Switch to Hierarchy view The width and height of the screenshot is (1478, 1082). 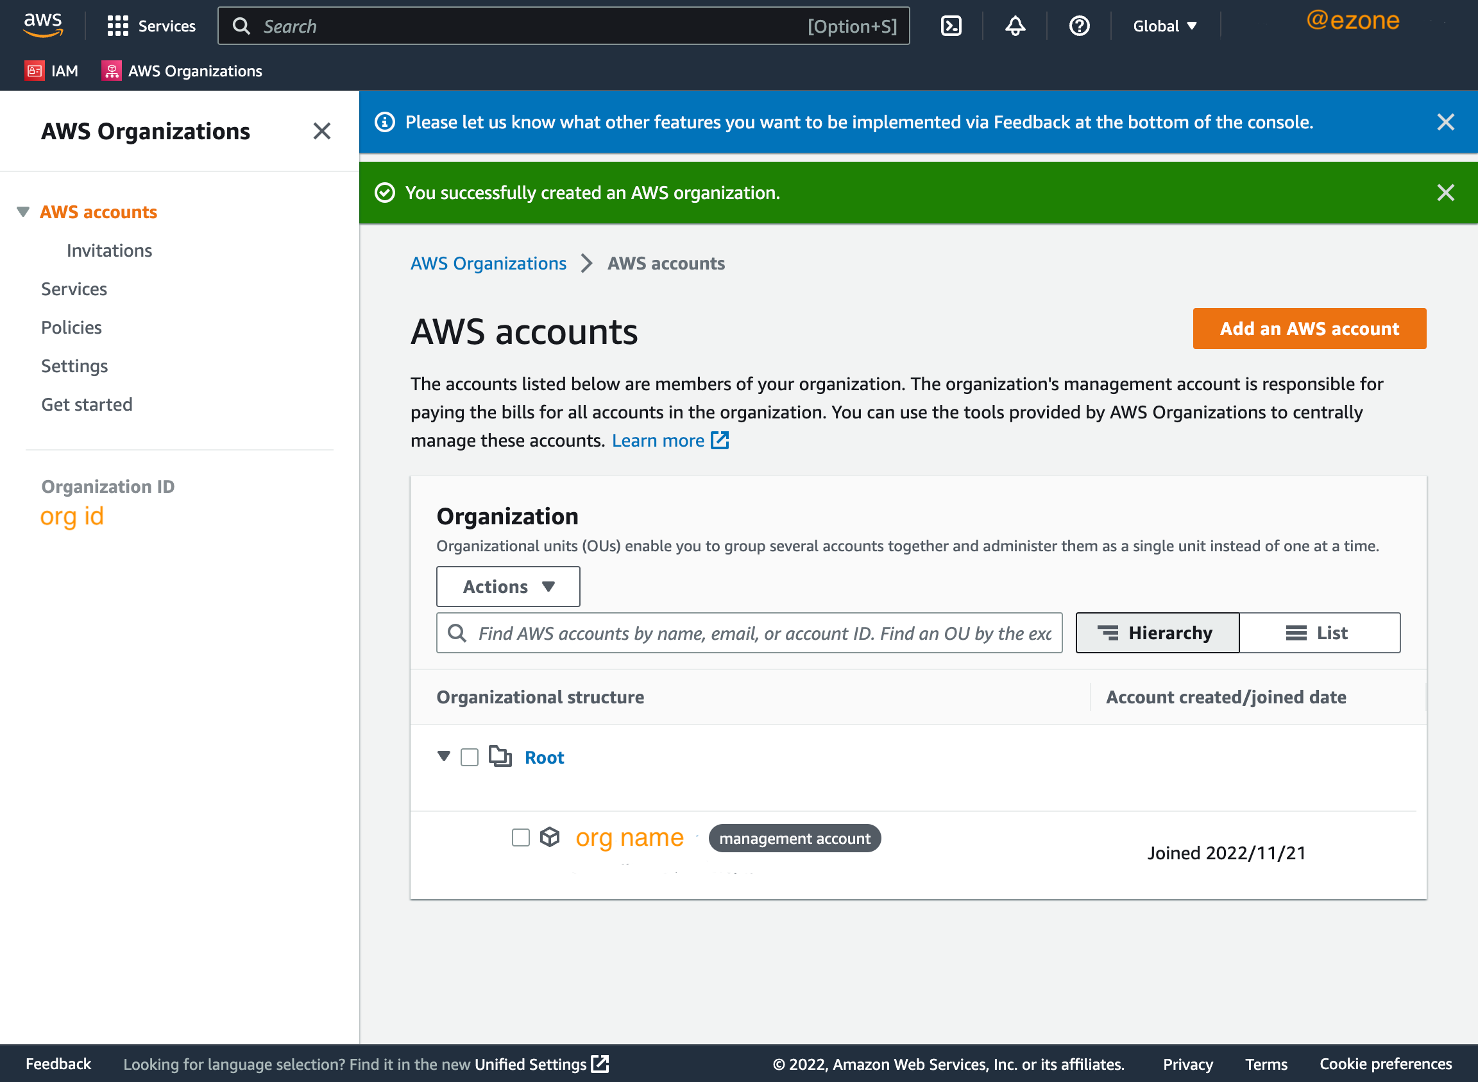pyautogui.click(x=1157, y=633)
